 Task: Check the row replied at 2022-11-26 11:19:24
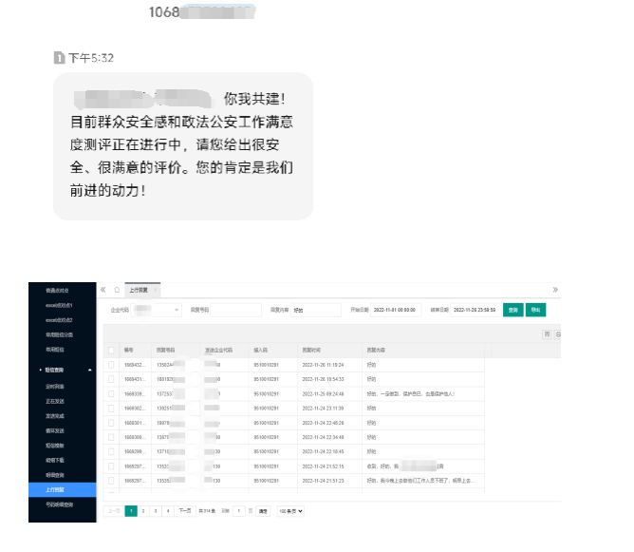[111, 365]
